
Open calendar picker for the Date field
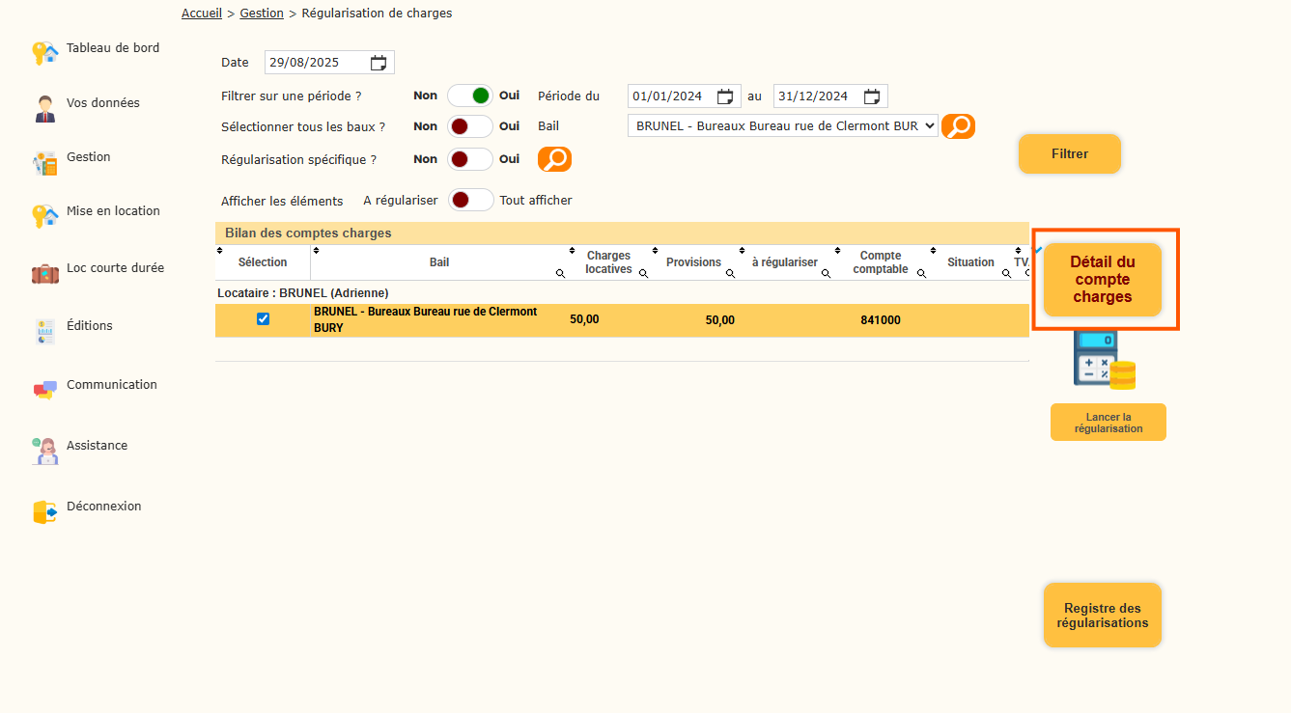[x=379, y=63]
